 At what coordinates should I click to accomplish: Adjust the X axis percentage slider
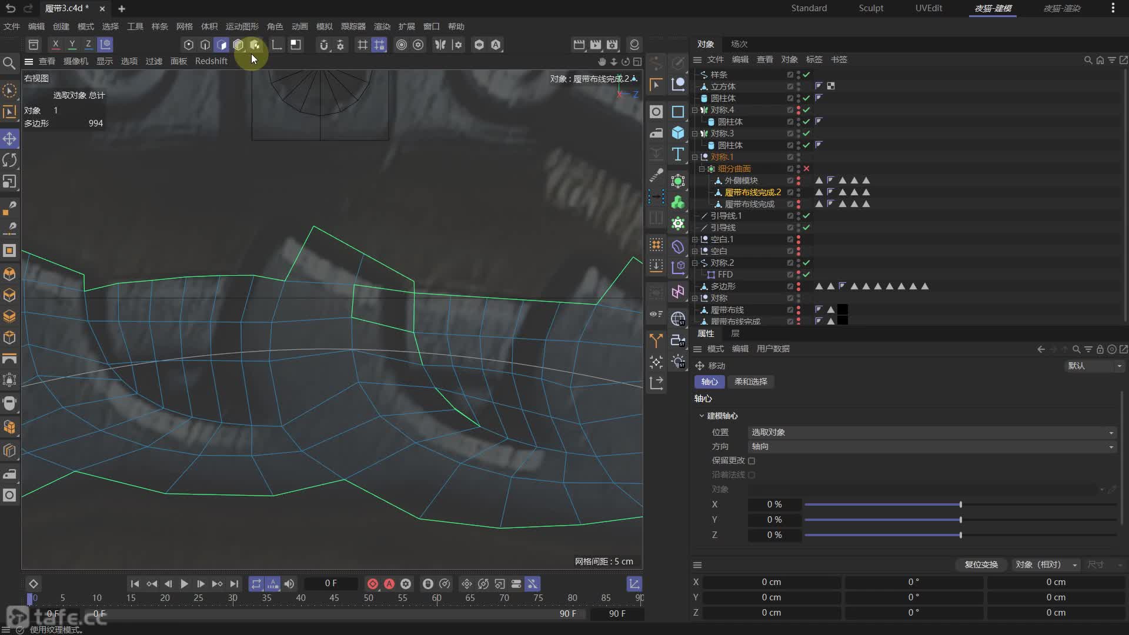(960, 504)
